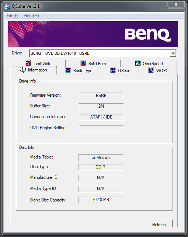The width and height of the screenshot is (188, 237).
Task: Switch to the Book Type tab
Action: click(79, 71)
